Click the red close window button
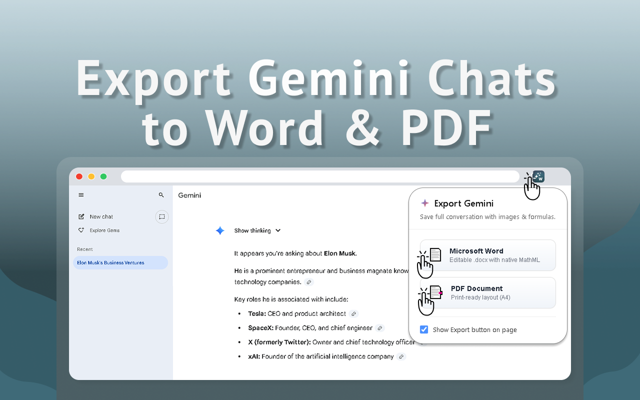The height and width of the screenshot is (400, 640). click(79, 176)
